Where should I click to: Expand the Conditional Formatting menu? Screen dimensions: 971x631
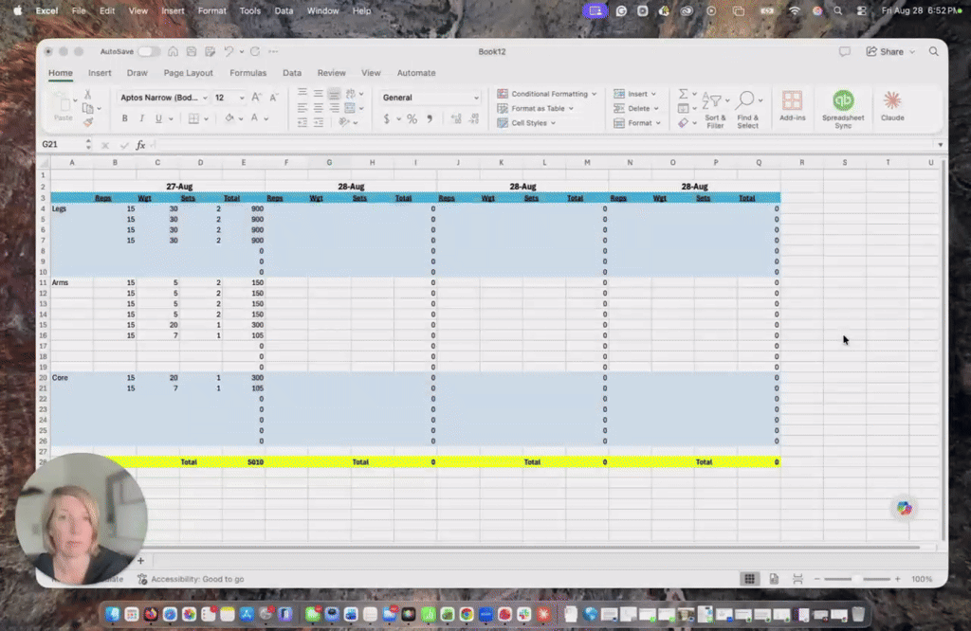[546, 94]
